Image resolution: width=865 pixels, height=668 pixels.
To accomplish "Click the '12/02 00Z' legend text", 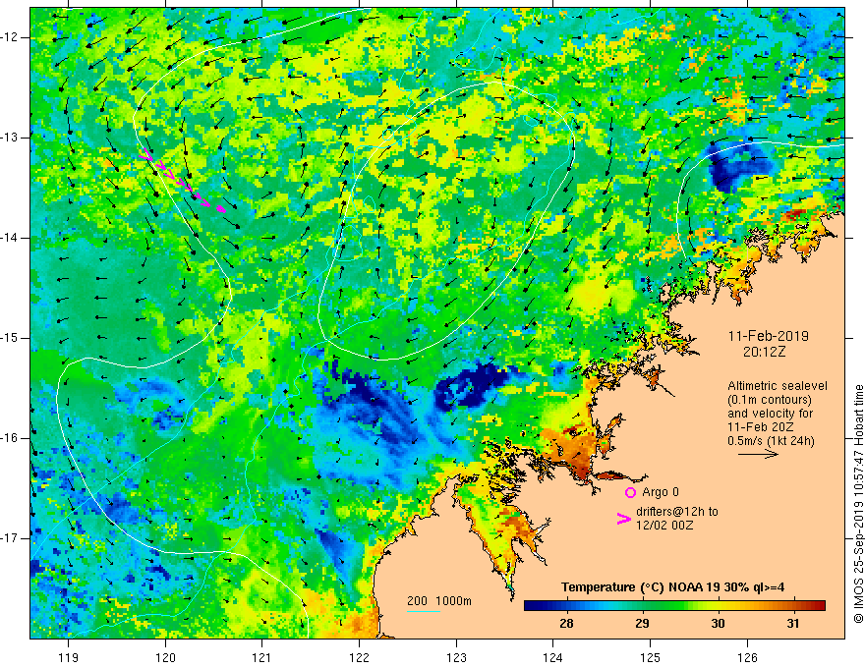I will 664,526.
